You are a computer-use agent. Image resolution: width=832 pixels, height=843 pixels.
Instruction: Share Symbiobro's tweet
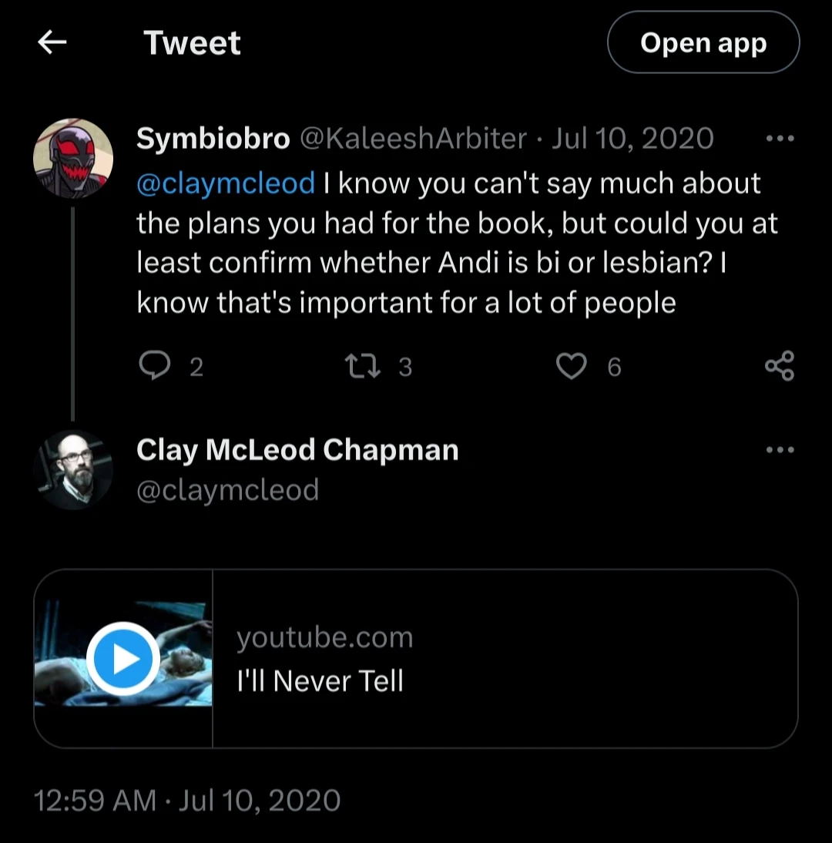779,366
